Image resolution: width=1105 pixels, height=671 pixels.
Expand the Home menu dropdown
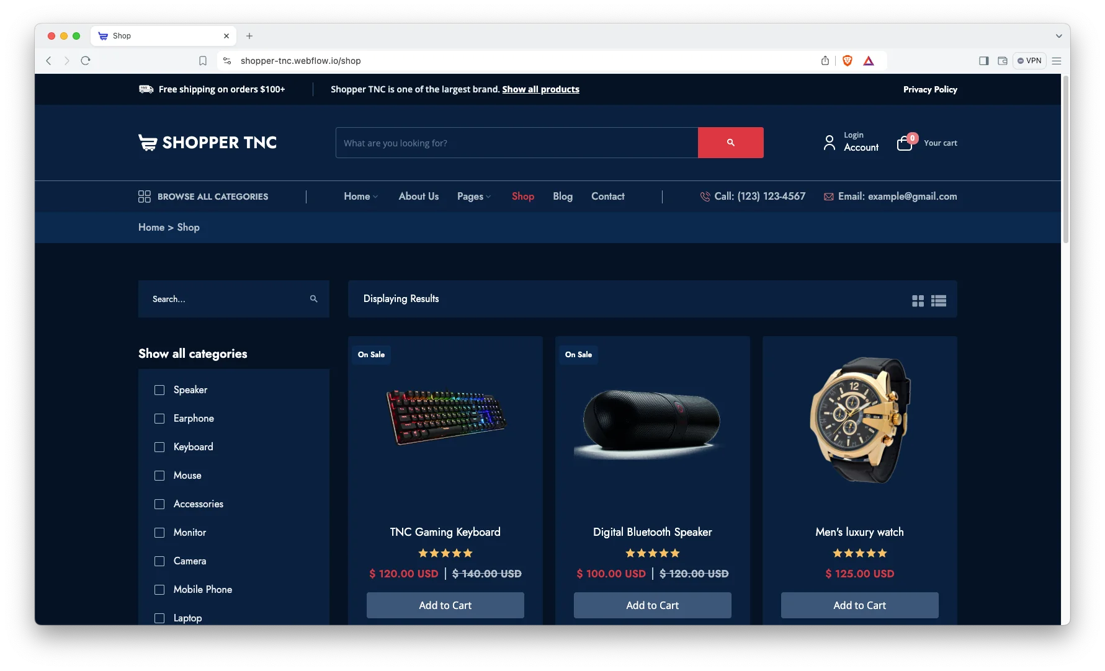[x=361, y=197]
